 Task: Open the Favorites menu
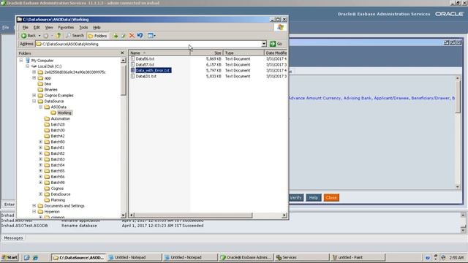click(66, 28)
